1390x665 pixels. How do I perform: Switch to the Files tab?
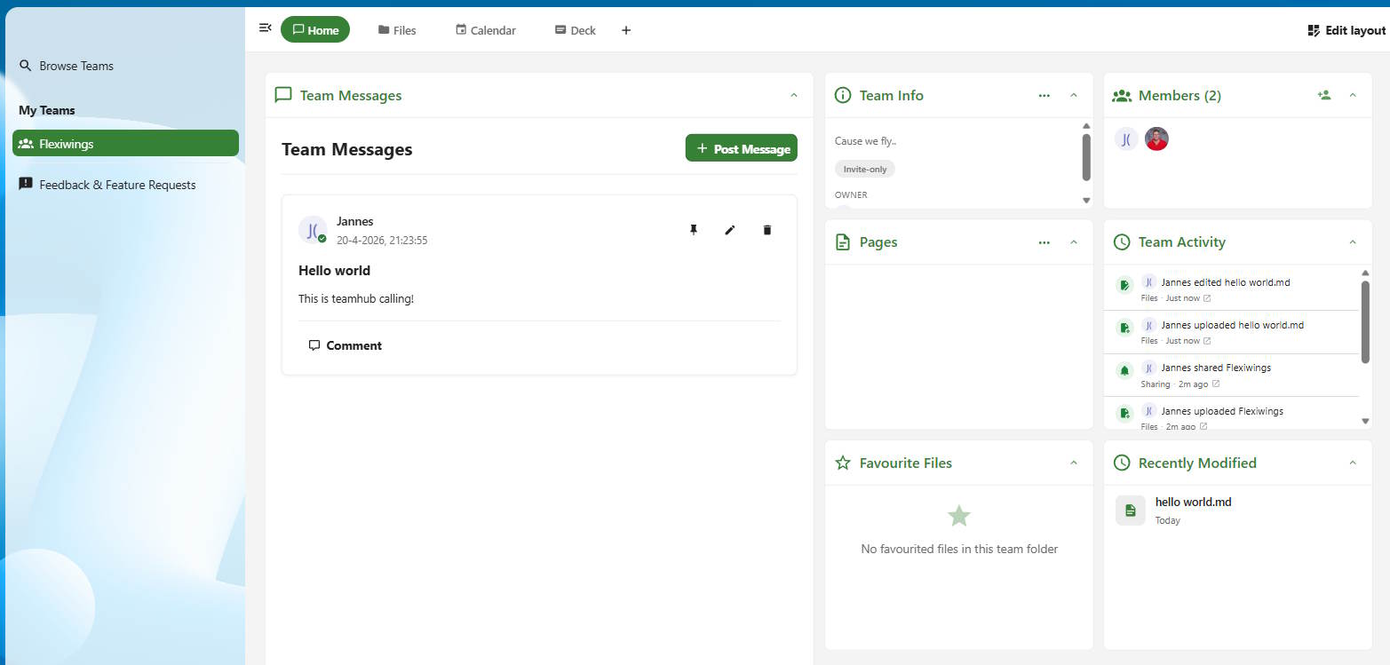[397, 29]
